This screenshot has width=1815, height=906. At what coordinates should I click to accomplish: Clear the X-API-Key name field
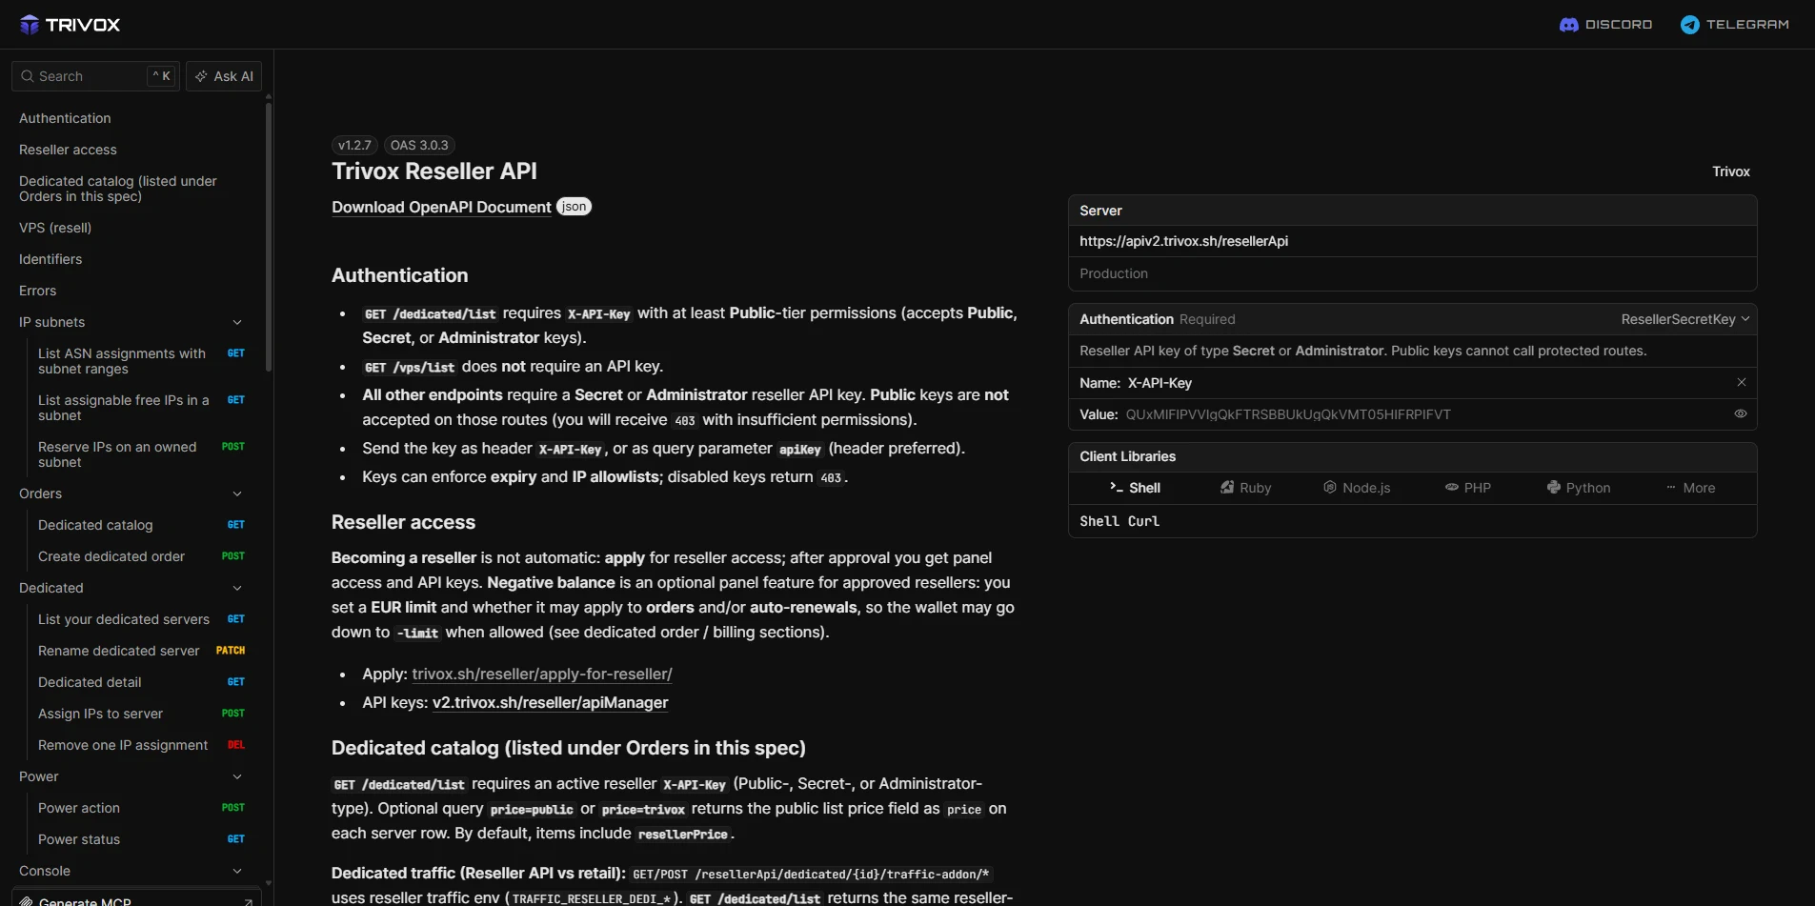[1742, 382]
